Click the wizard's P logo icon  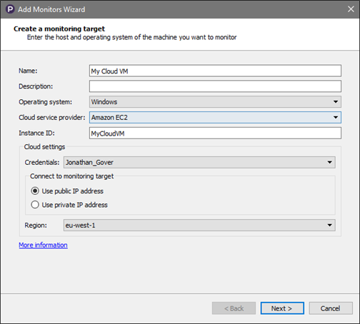(x=10, y=9)
